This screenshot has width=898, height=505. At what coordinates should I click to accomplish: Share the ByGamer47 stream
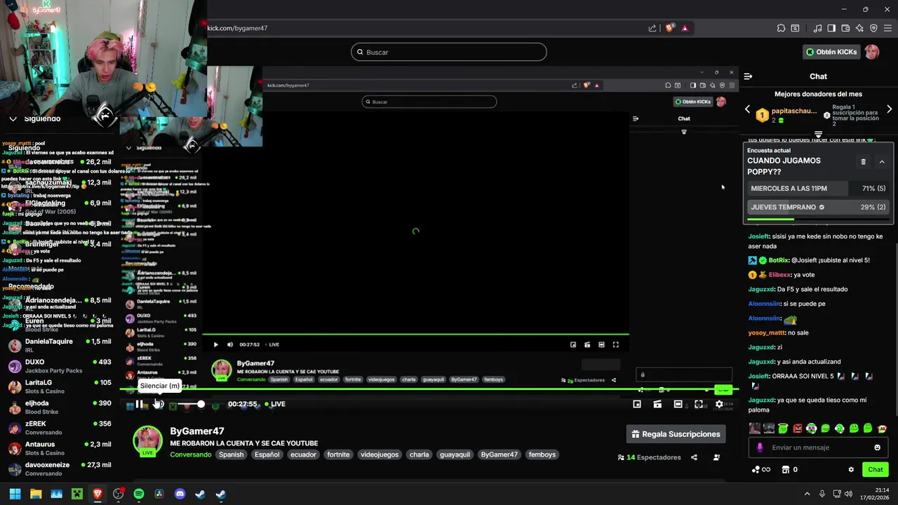click(x=694, y=457)
